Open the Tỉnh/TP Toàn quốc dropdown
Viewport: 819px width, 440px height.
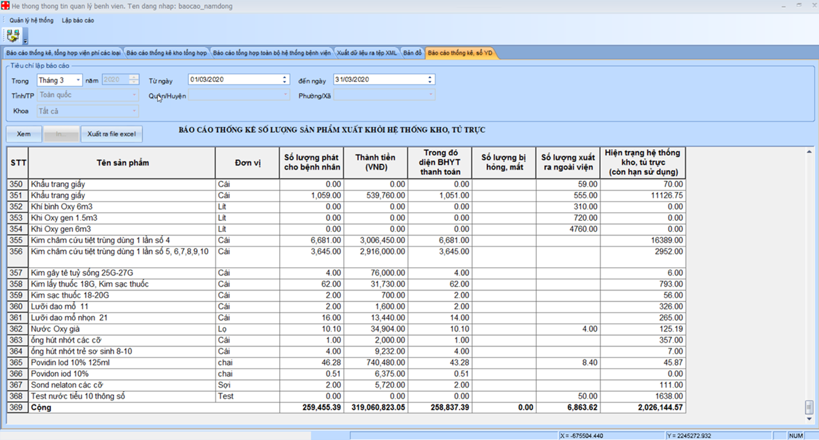point(88,95)
